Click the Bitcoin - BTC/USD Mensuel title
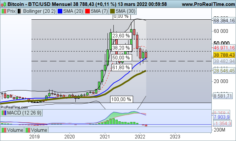 click(40, 4)
